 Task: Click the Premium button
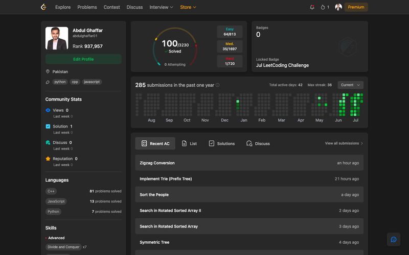[356, 7]
